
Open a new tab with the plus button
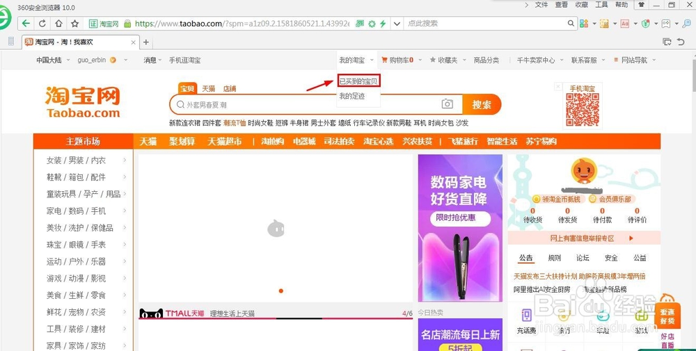coord(145,42)
